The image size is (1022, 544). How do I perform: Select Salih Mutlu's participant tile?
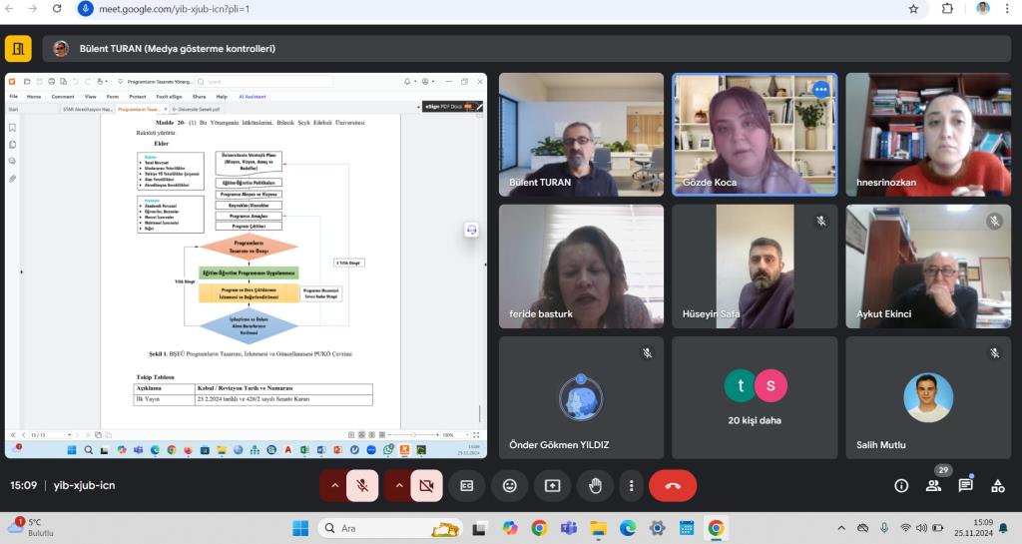coord(928,397)
